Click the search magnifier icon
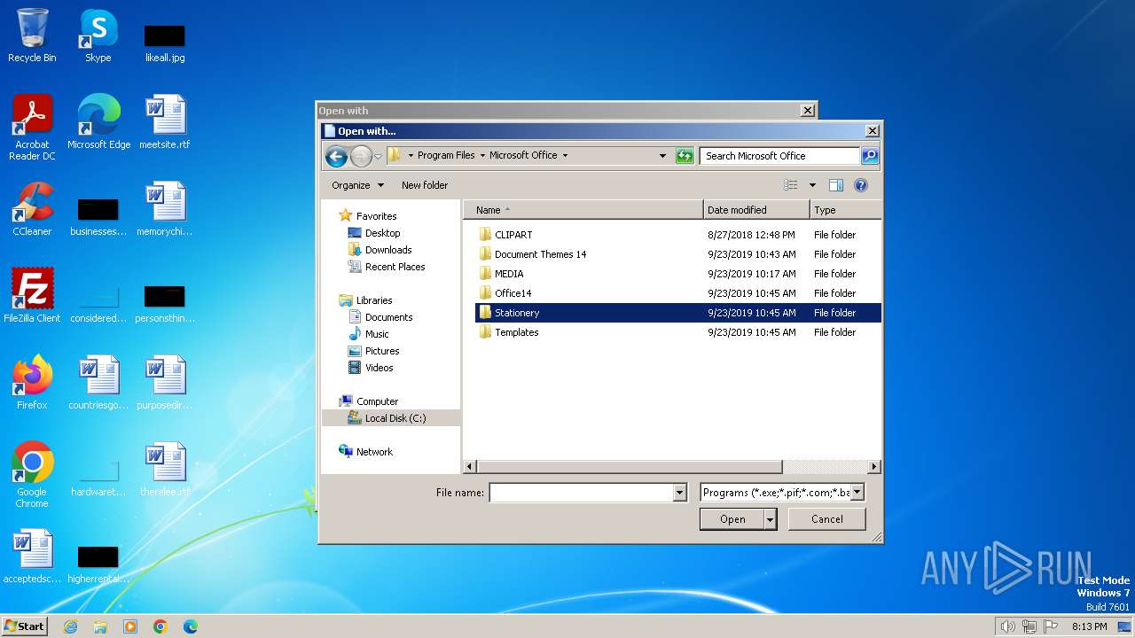 point(870,156)
